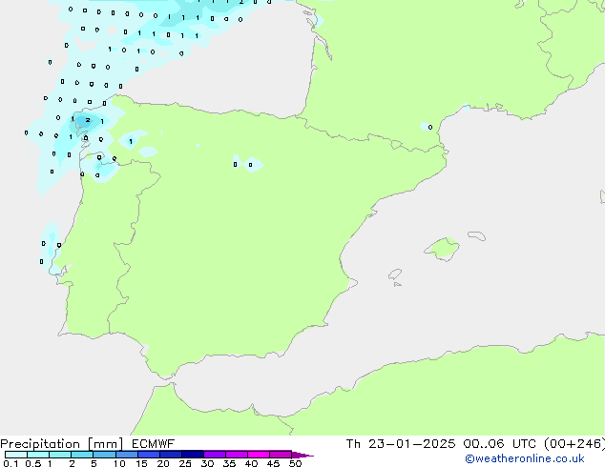Image resolution: width=605 pixels, height=467 pixels.
Task: Click the magenta 40–45 mm legend swatch
Action: 259,455
